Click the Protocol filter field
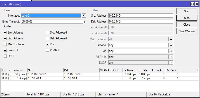The height and width of the screenshot is (98, 200). [x=138, y=45]
